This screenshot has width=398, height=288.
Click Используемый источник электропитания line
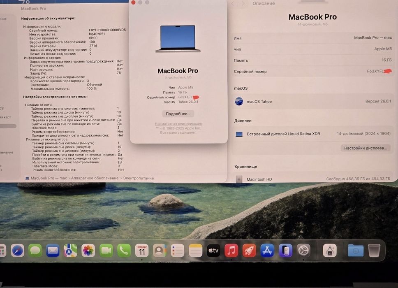(x=77, y=162)
